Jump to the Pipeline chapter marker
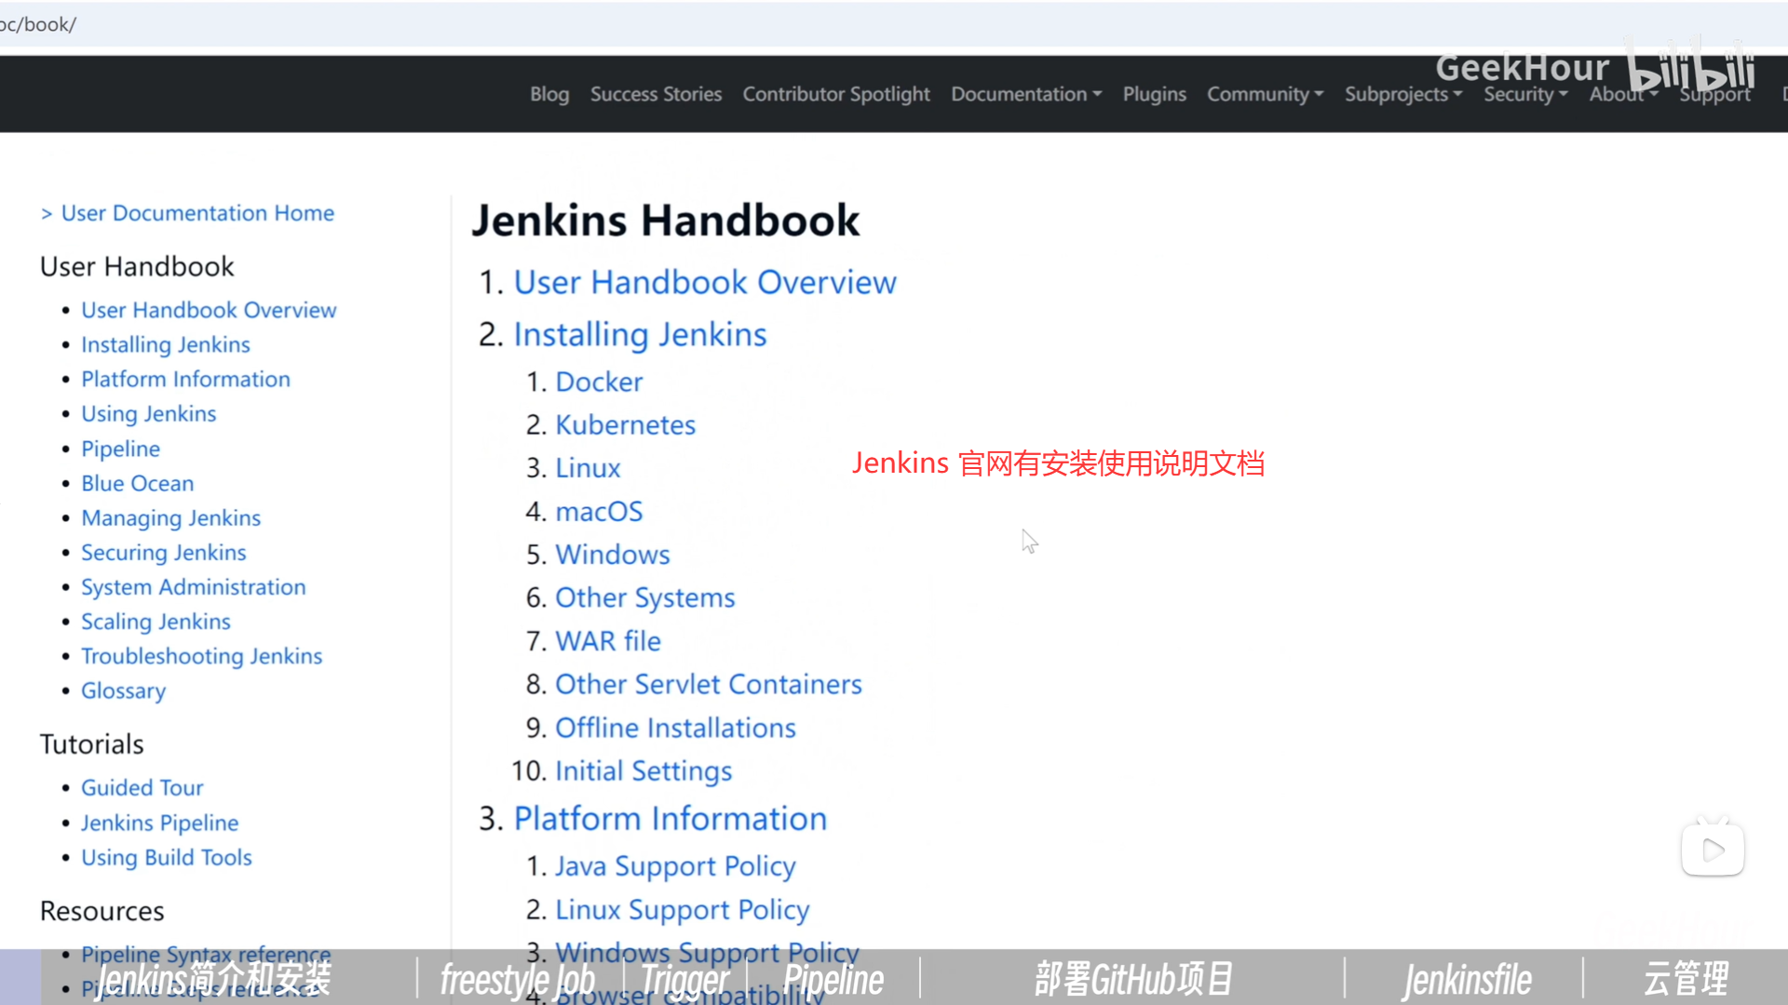 (x=833, y=979)
